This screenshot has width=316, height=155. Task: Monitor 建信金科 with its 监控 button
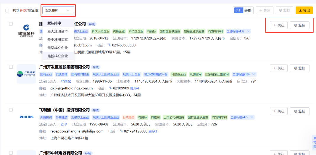[300, 25]
